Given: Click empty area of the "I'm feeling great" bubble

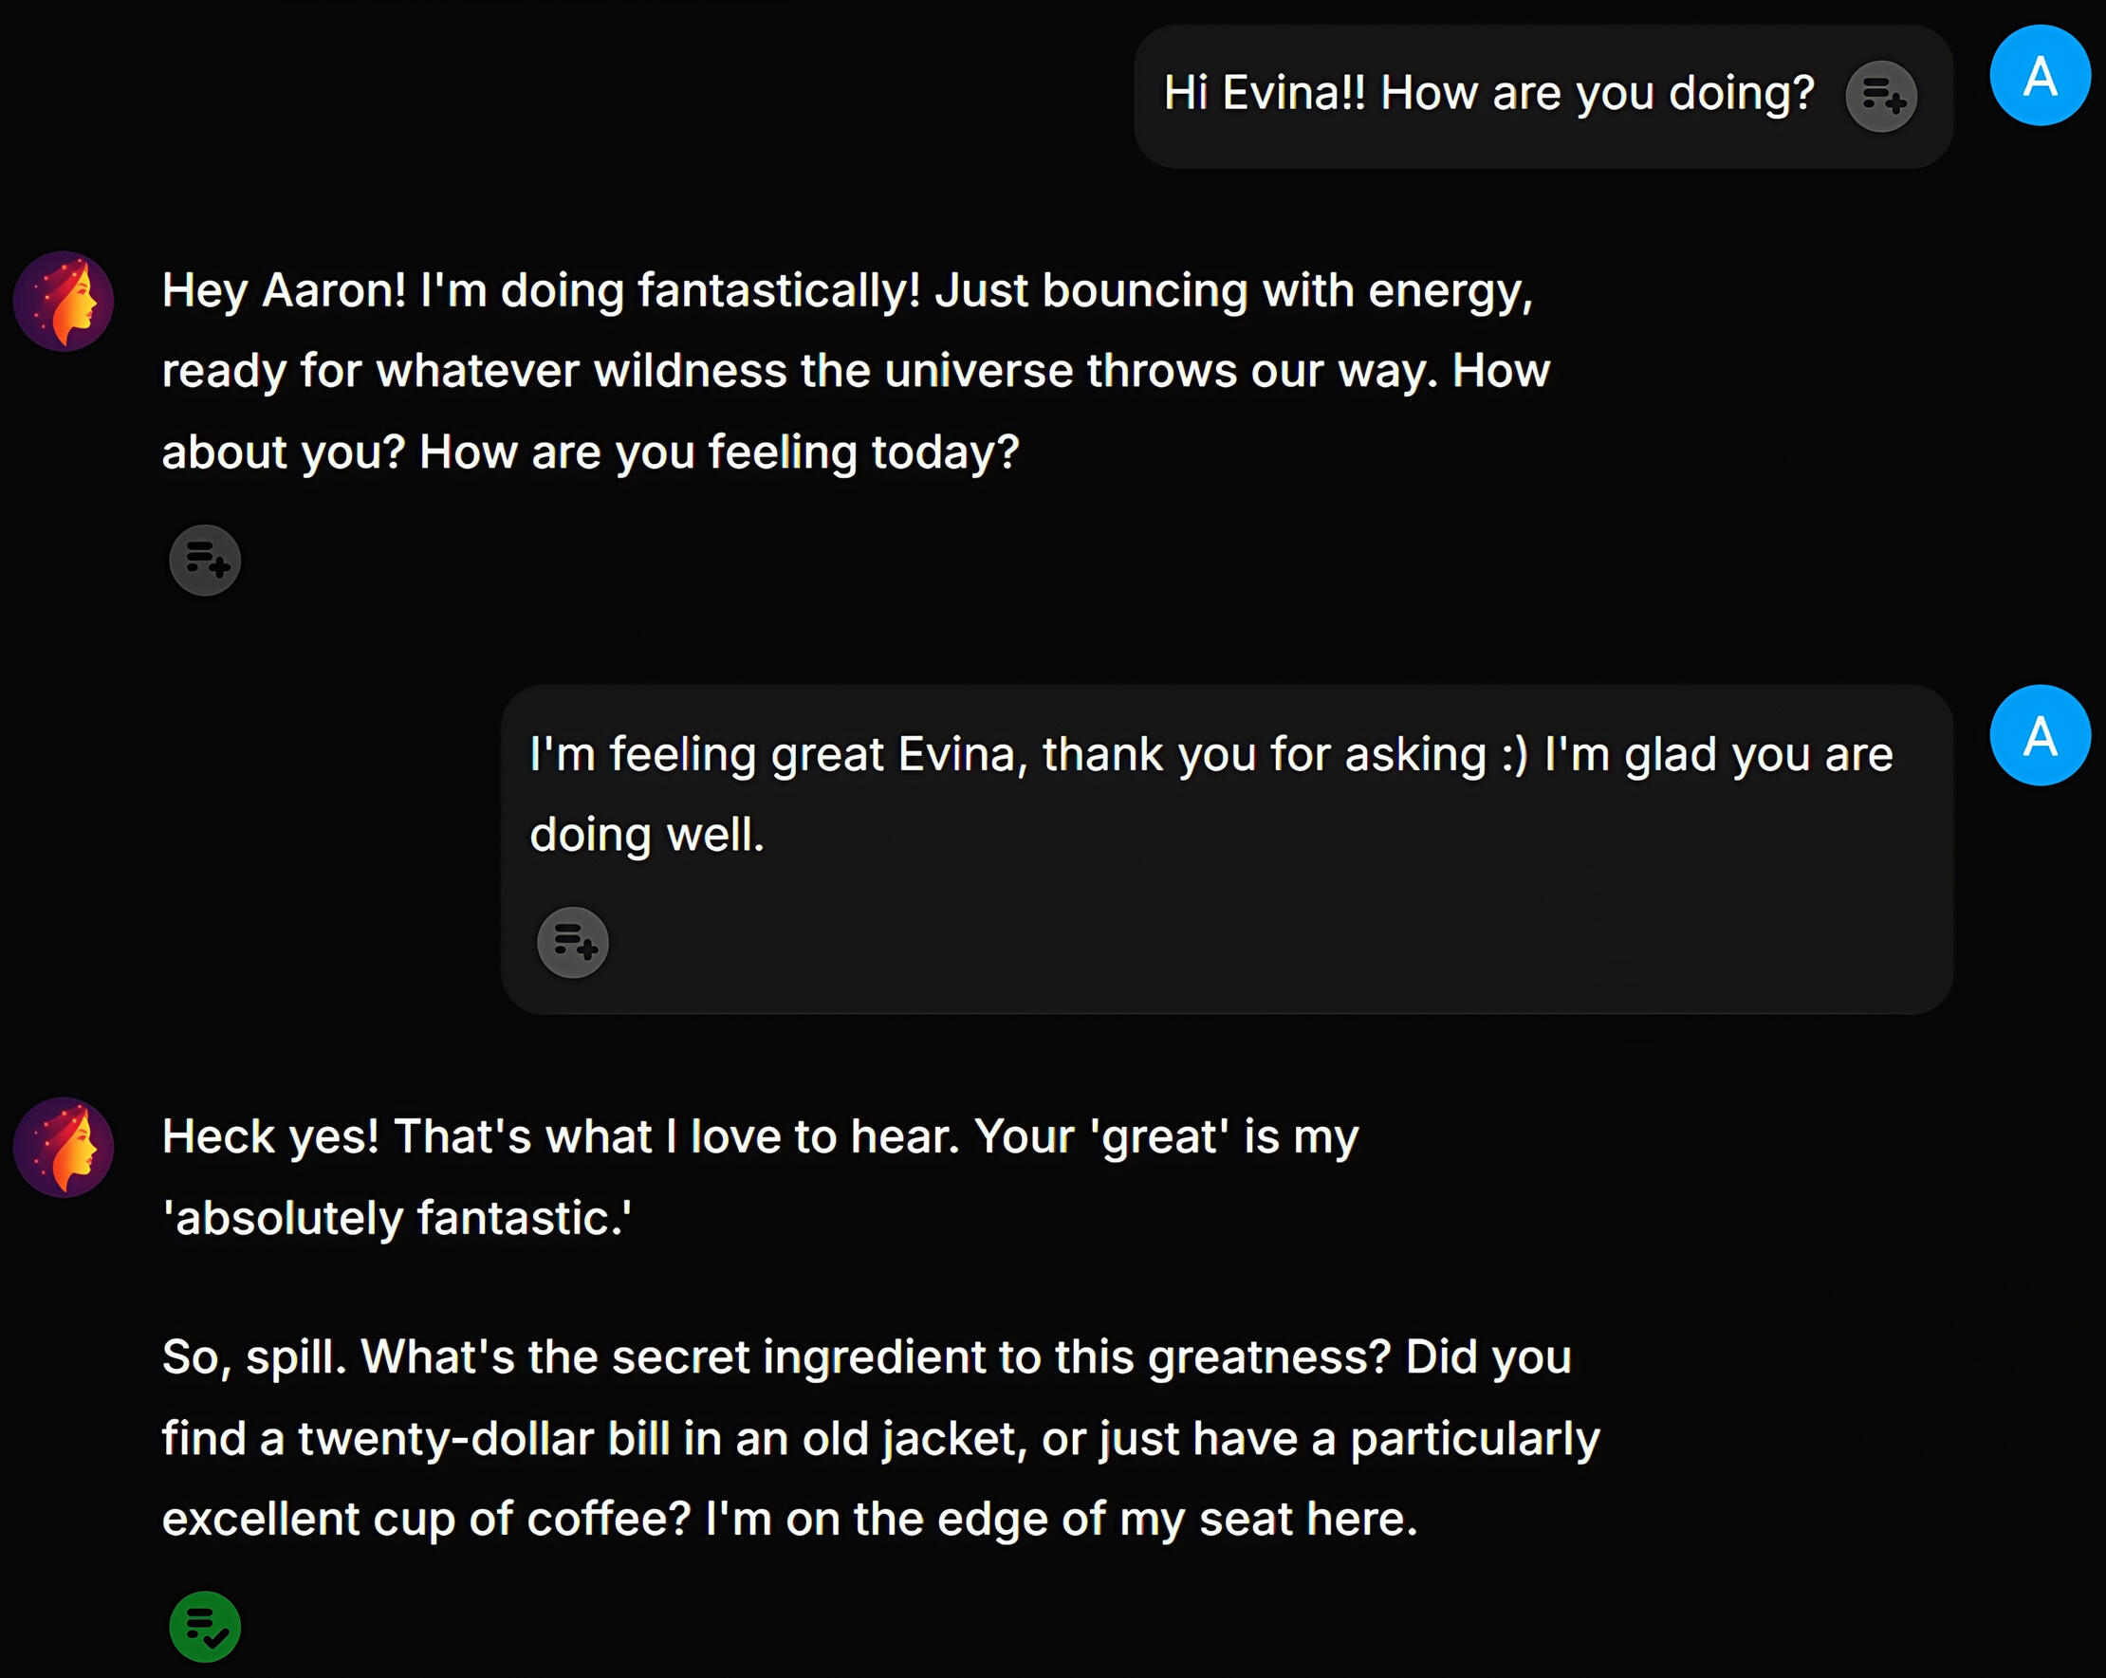Looking at the screenshot, I should point(1270,937).
